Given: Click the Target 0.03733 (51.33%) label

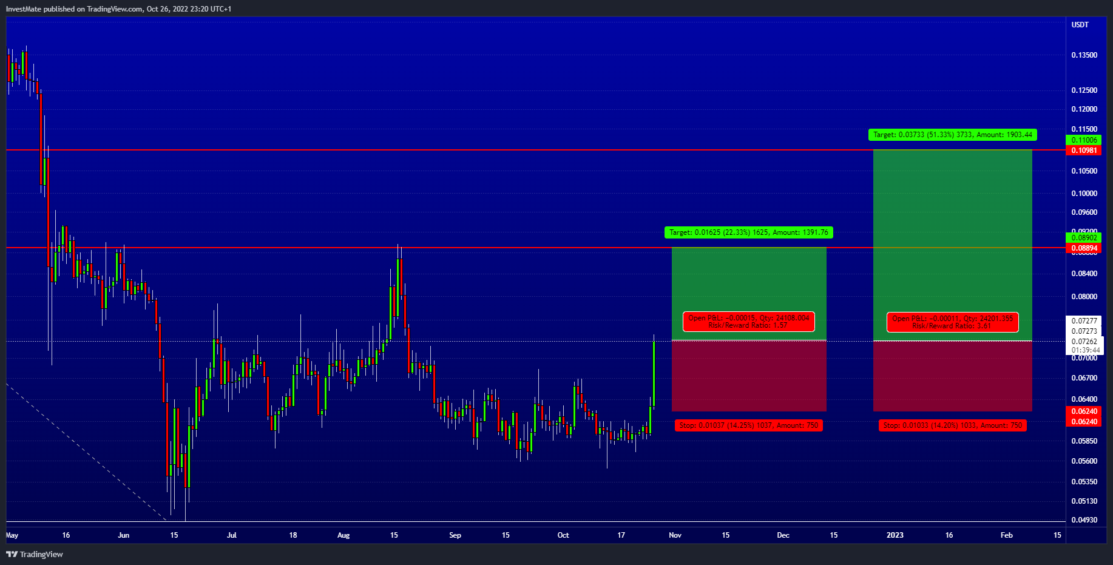Looking at the screenshot, I should [953, 135].
